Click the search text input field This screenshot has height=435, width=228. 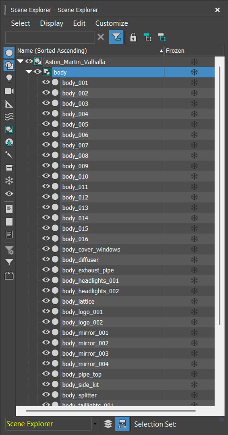[x=50, y=37]
